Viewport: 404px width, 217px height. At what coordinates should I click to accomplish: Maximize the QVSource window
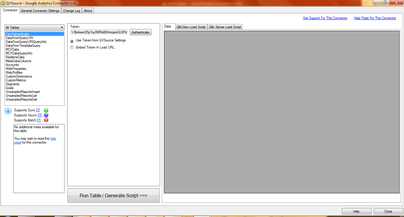[x=385, y=3]
